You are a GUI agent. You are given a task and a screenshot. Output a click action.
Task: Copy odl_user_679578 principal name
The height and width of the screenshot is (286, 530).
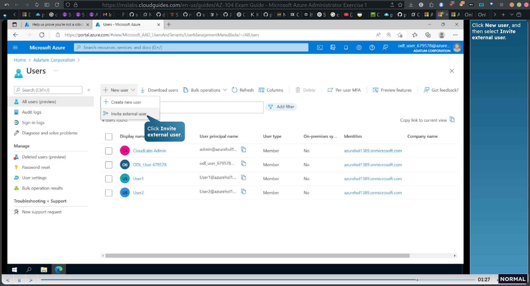(x=243, y=163)
